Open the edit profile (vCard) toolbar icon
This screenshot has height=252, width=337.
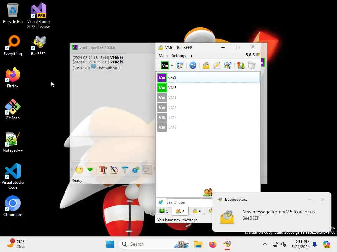180,65
